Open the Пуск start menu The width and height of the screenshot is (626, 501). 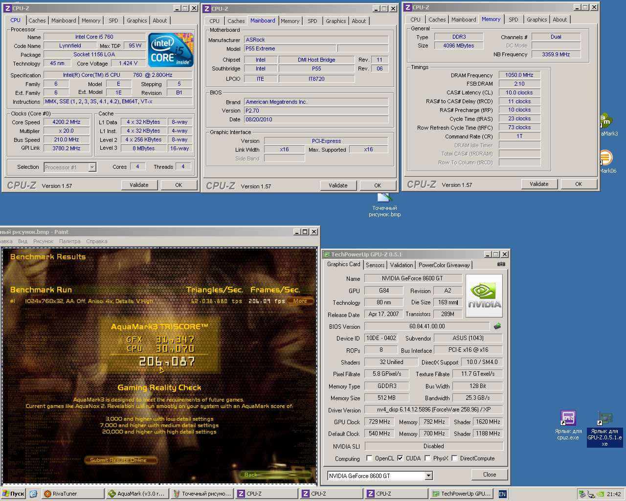point(14,494)
